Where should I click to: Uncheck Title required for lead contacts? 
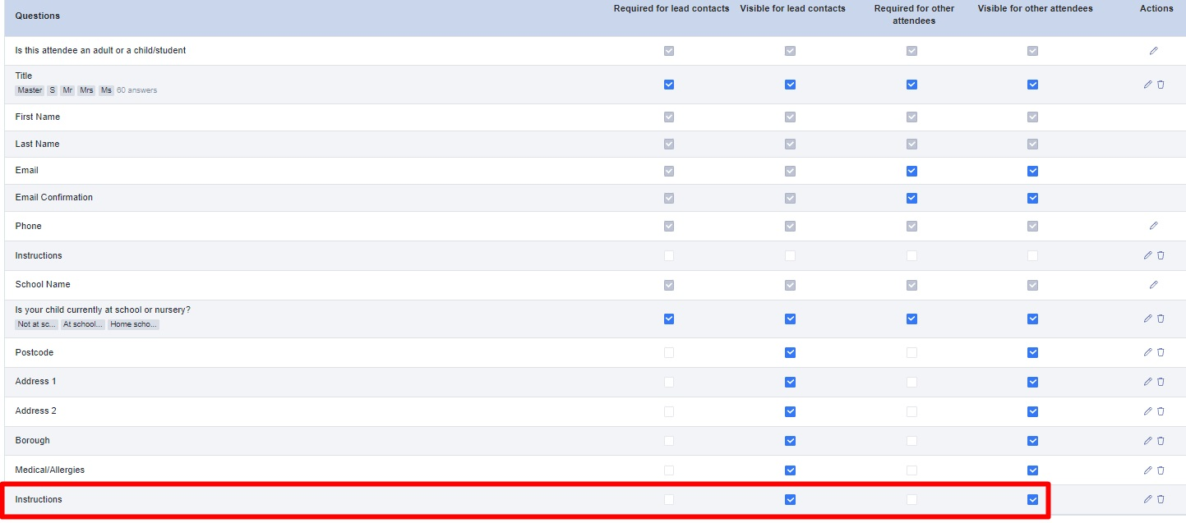(669, 85)
